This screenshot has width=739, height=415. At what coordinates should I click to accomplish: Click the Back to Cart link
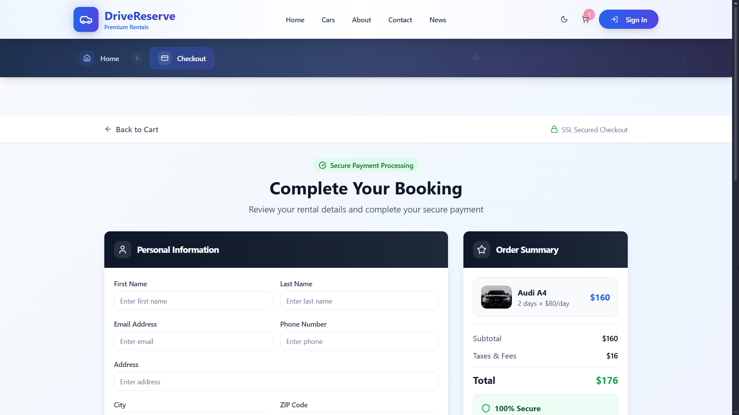pyautogui.click(x=132, y=129)
